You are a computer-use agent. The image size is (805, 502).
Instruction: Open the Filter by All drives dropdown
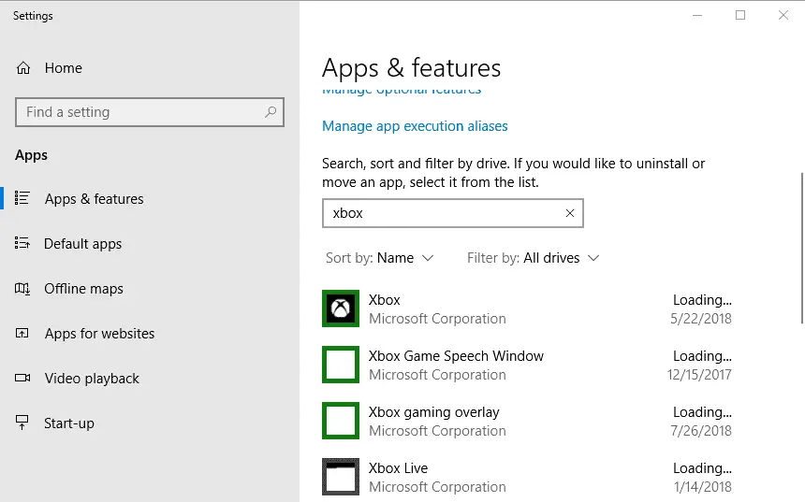[533, 258]
